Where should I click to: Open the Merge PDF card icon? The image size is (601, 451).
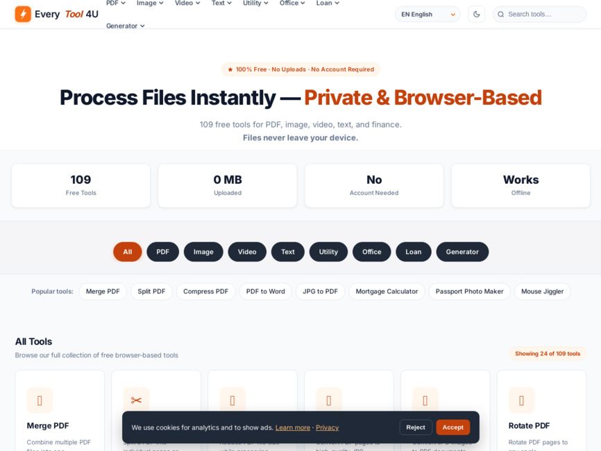point(40,400)
